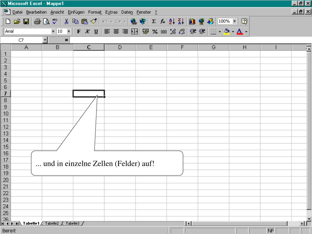Click the vertical scrollbar down arrow
The width and height of the screenshot is (312, 234).
click(x=309, y=219)
